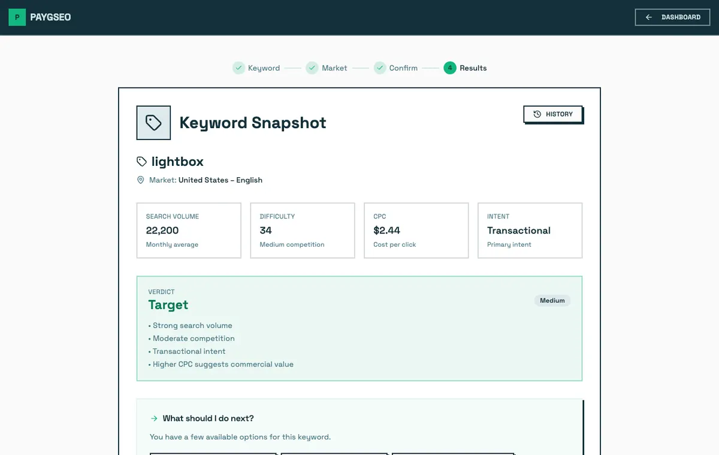Image resolution: width=719 pixels, height=455 pixels.
Task: Click the Market step checkmark icon
Action: click(312, 68)
